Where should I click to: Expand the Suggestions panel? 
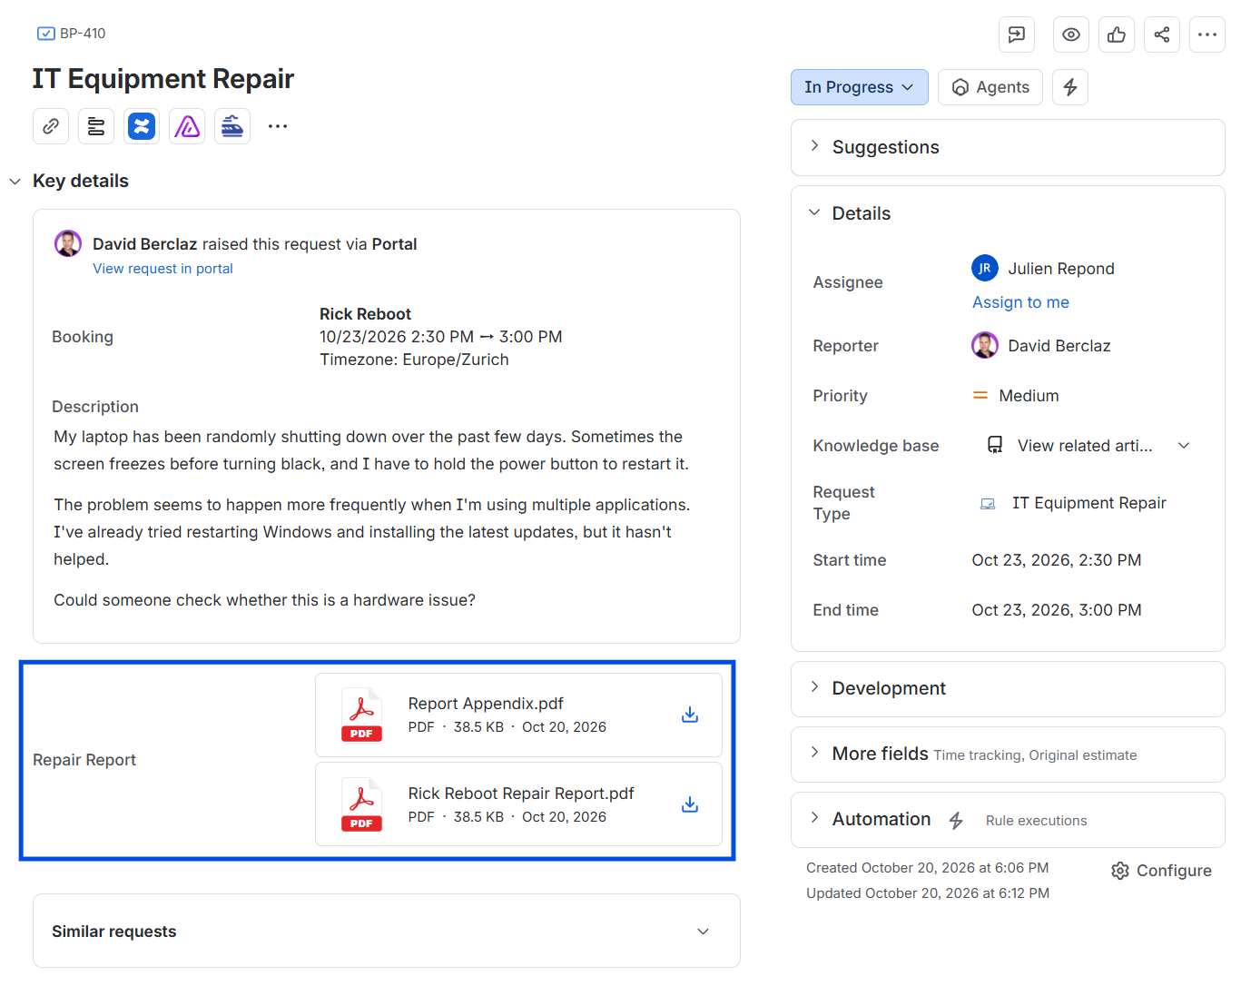coord(814,145)
